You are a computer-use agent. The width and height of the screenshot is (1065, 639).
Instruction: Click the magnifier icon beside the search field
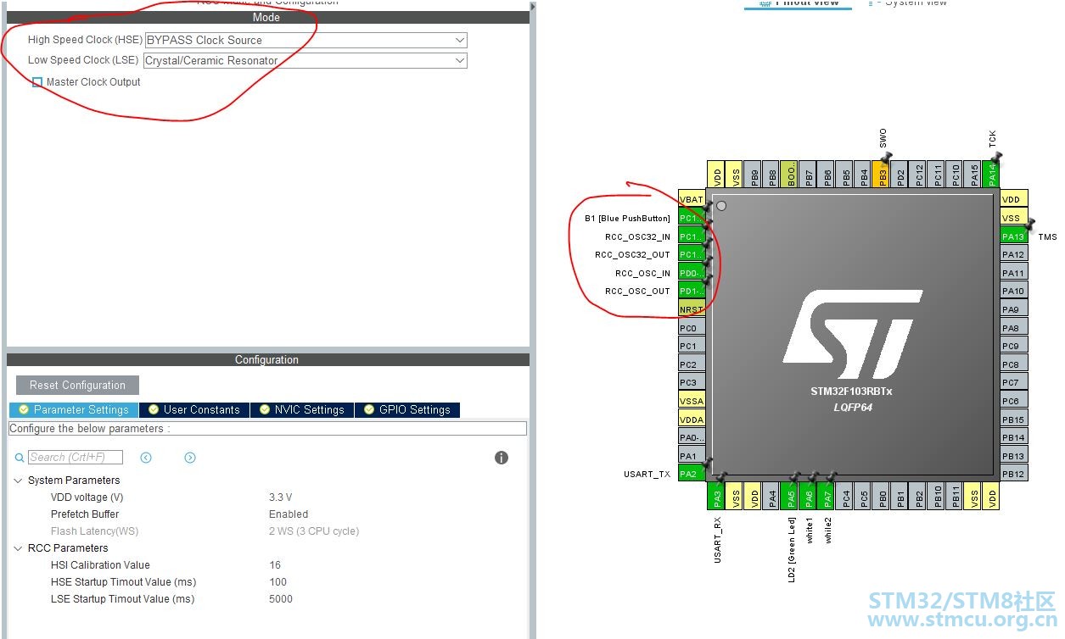(20, 458)
